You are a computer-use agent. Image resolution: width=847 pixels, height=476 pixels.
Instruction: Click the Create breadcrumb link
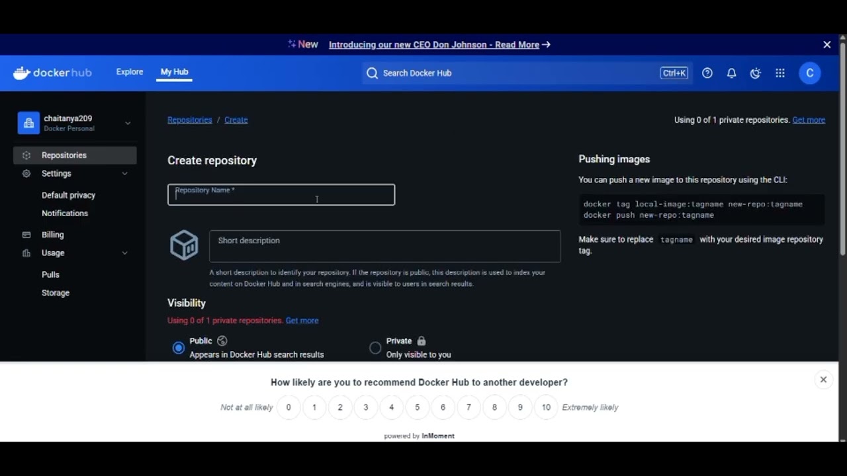[x=236, y=120]
